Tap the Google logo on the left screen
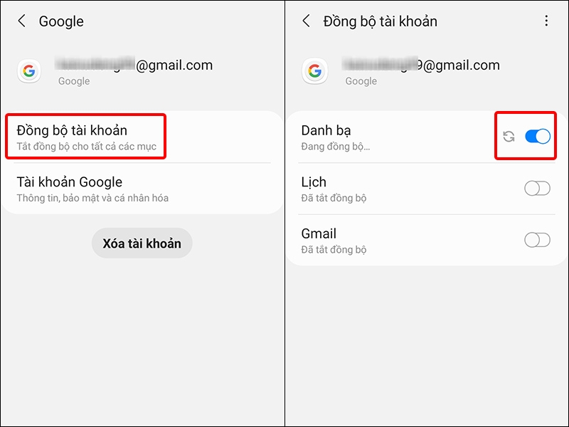Screen dimensions: 569x427 (28, 71)
